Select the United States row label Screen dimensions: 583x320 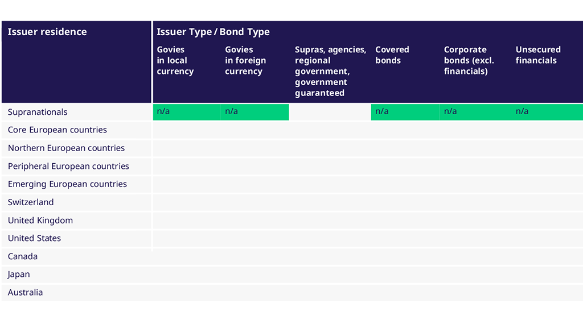pyautogui.click(x=34, y=238)
